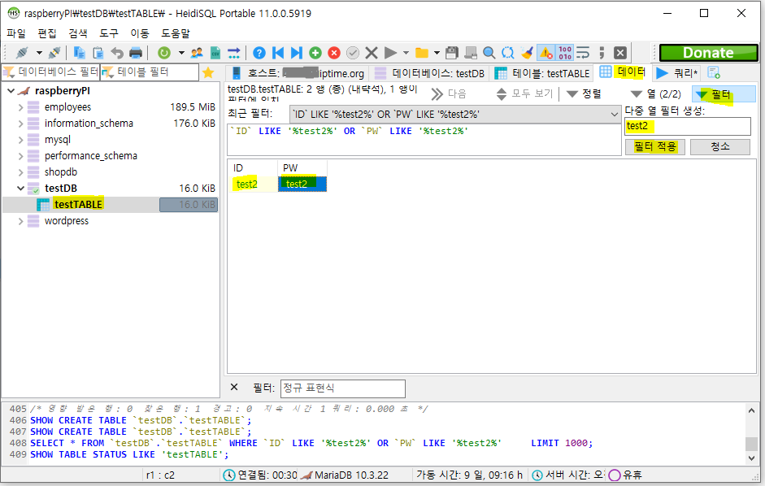This screenshot has height=486, width=765.
Task: Switch to 데이터베이스: testDB tab
Action: (429, 73)
